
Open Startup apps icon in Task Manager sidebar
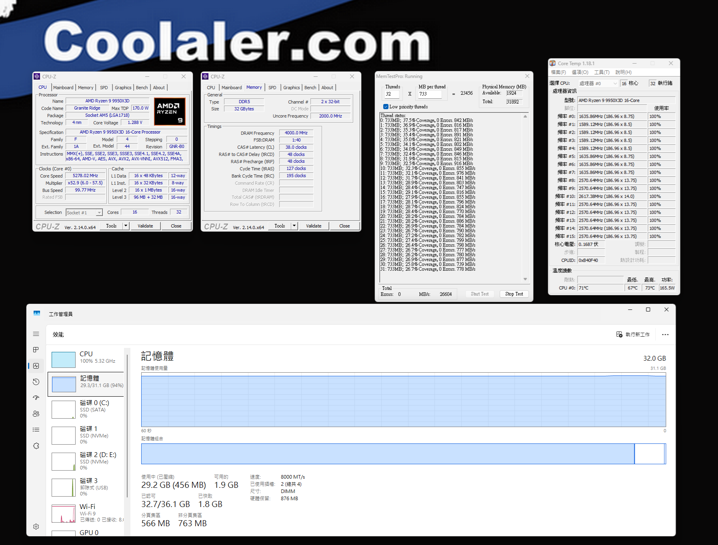click(x=36, y=397)
